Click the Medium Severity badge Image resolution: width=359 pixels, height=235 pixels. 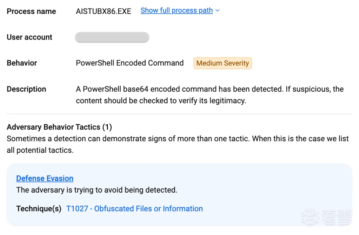[222, 63]
